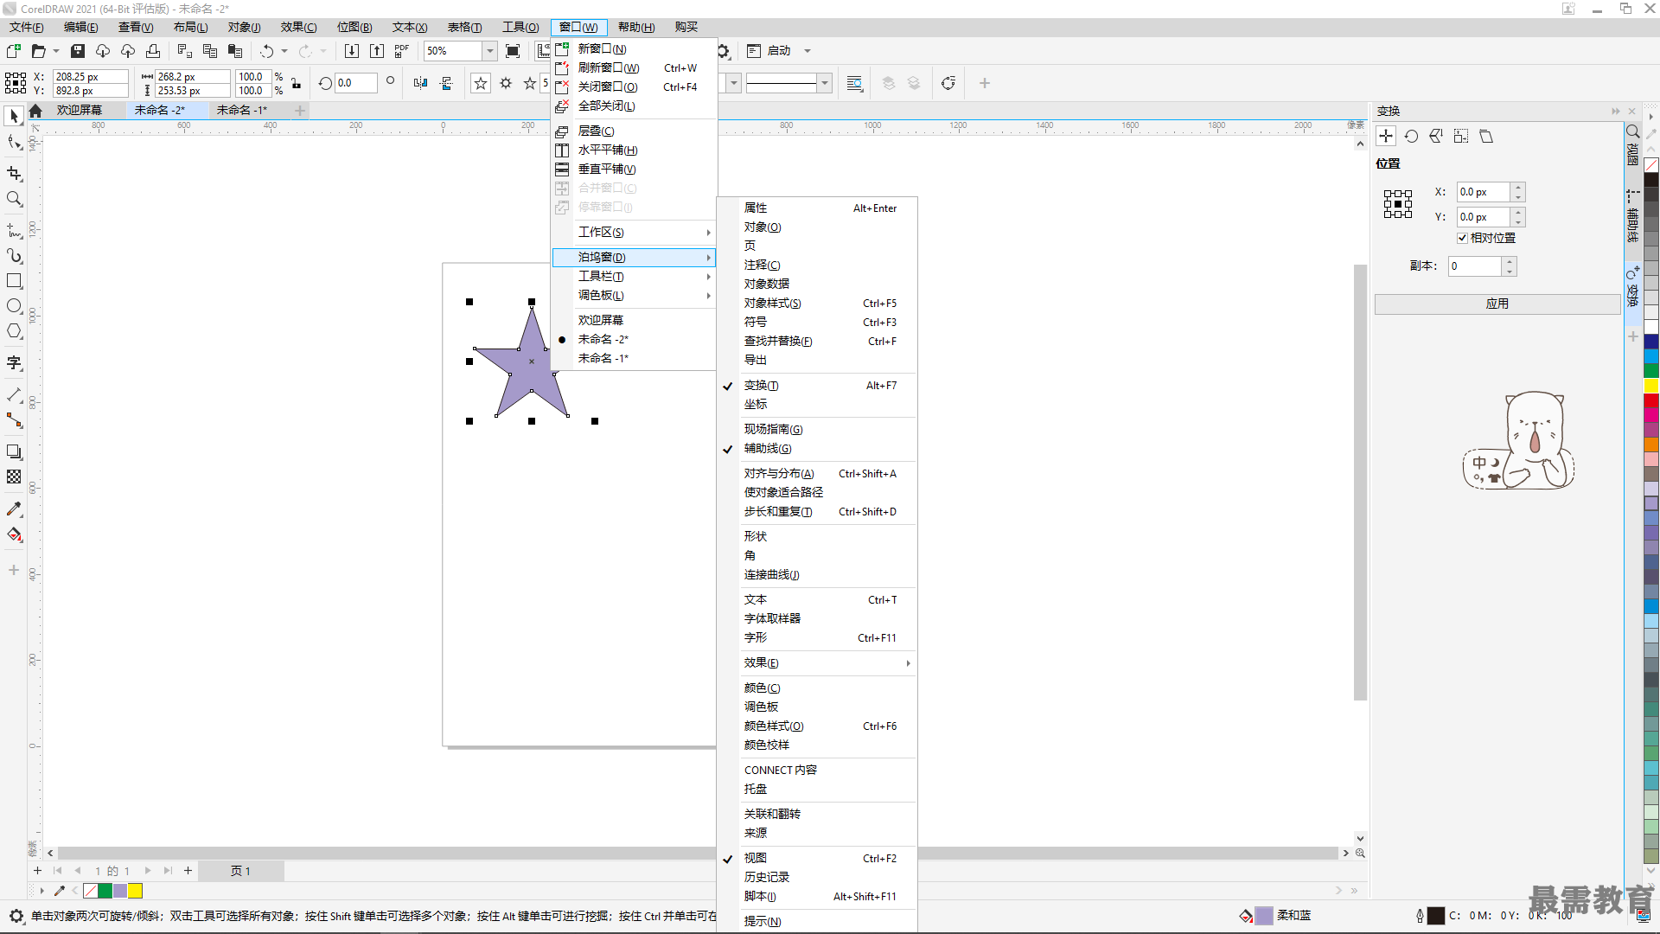The width and height of the screenshot is (1660, 934).
Task: Select the Zoom tool
Action: pos(14,199)
